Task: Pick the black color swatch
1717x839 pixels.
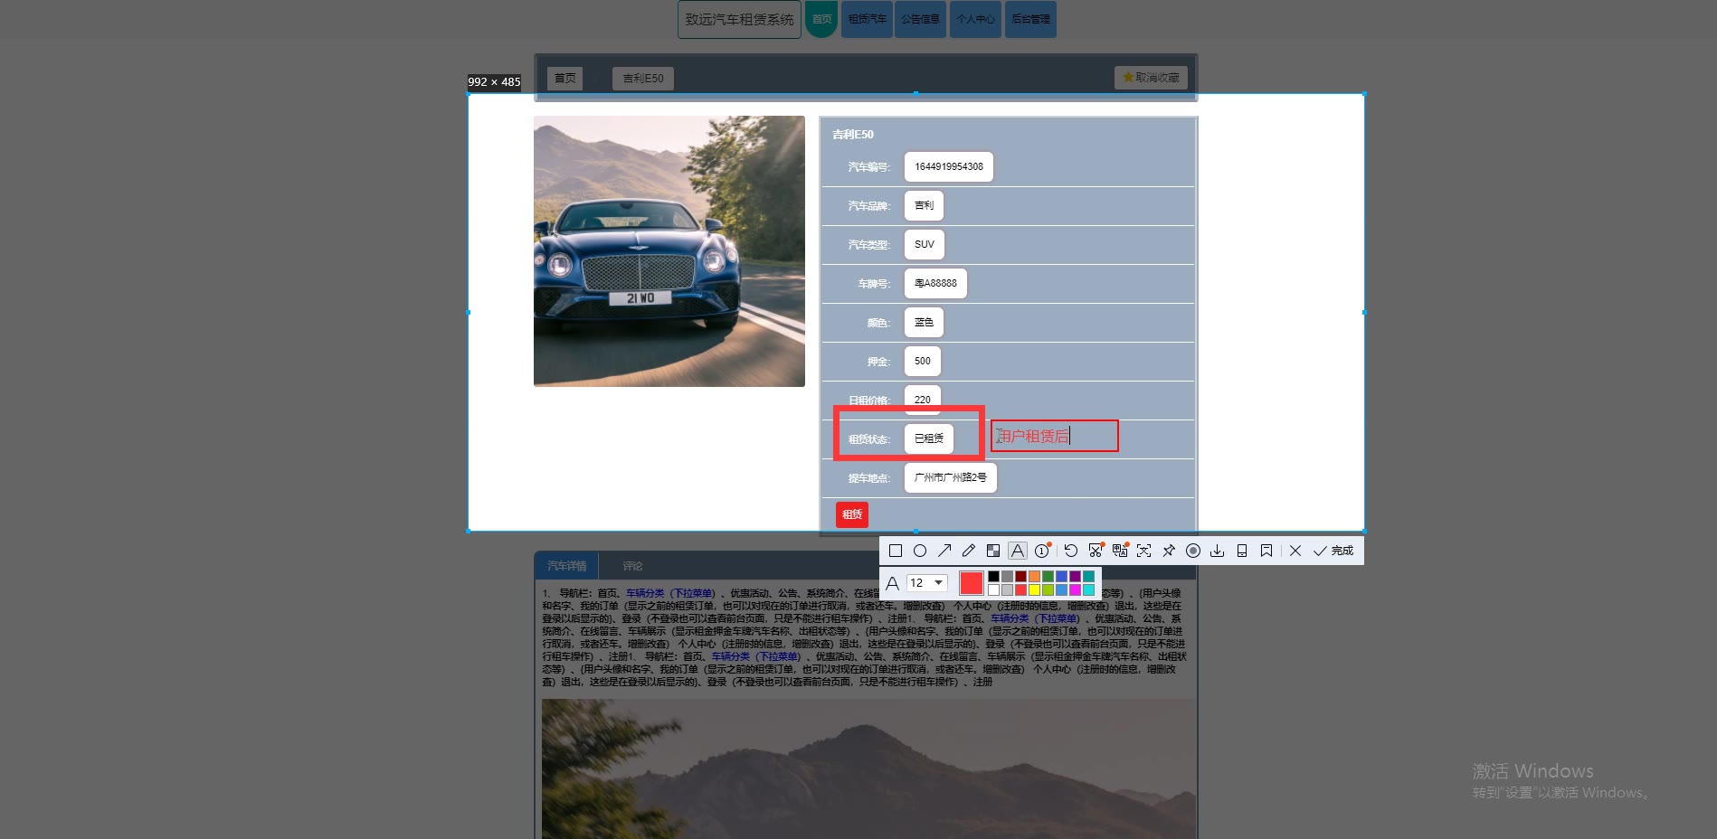Action: click(x=993, y=577)
